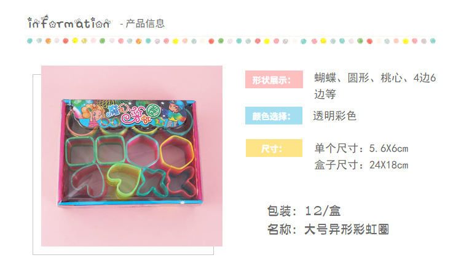Image resolution: width=461 pixels, height=271 pixels.
Task: Click the yellow-green heart shaped spring
Action: pyautogui.click(x=123, y=179)
